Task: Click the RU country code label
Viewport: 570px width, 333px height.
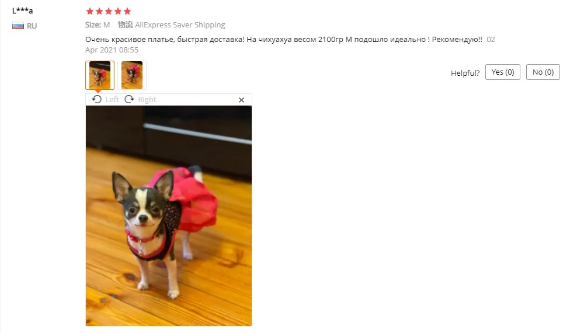Action: [x=32, y=26]
